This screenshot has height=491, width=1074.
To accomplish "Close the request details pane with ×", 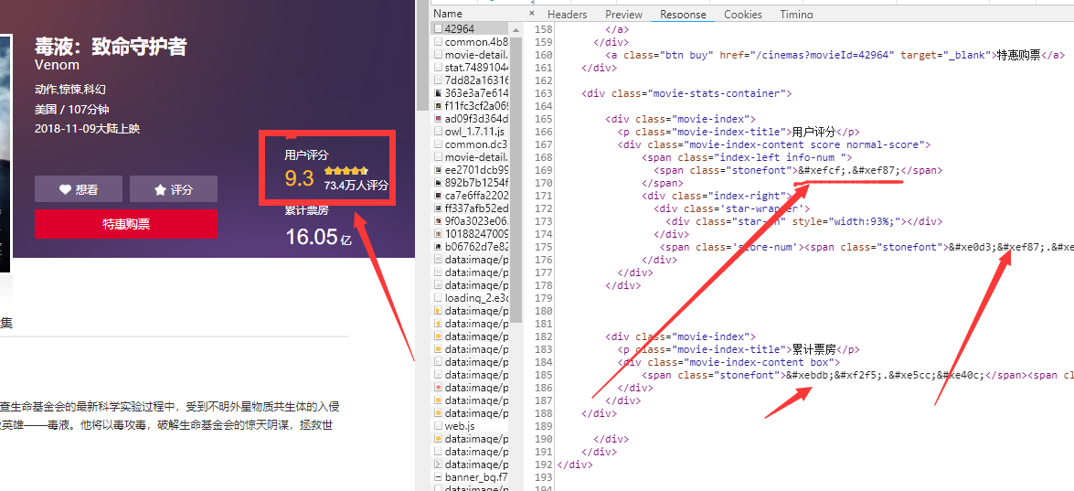I will point(532,13).
